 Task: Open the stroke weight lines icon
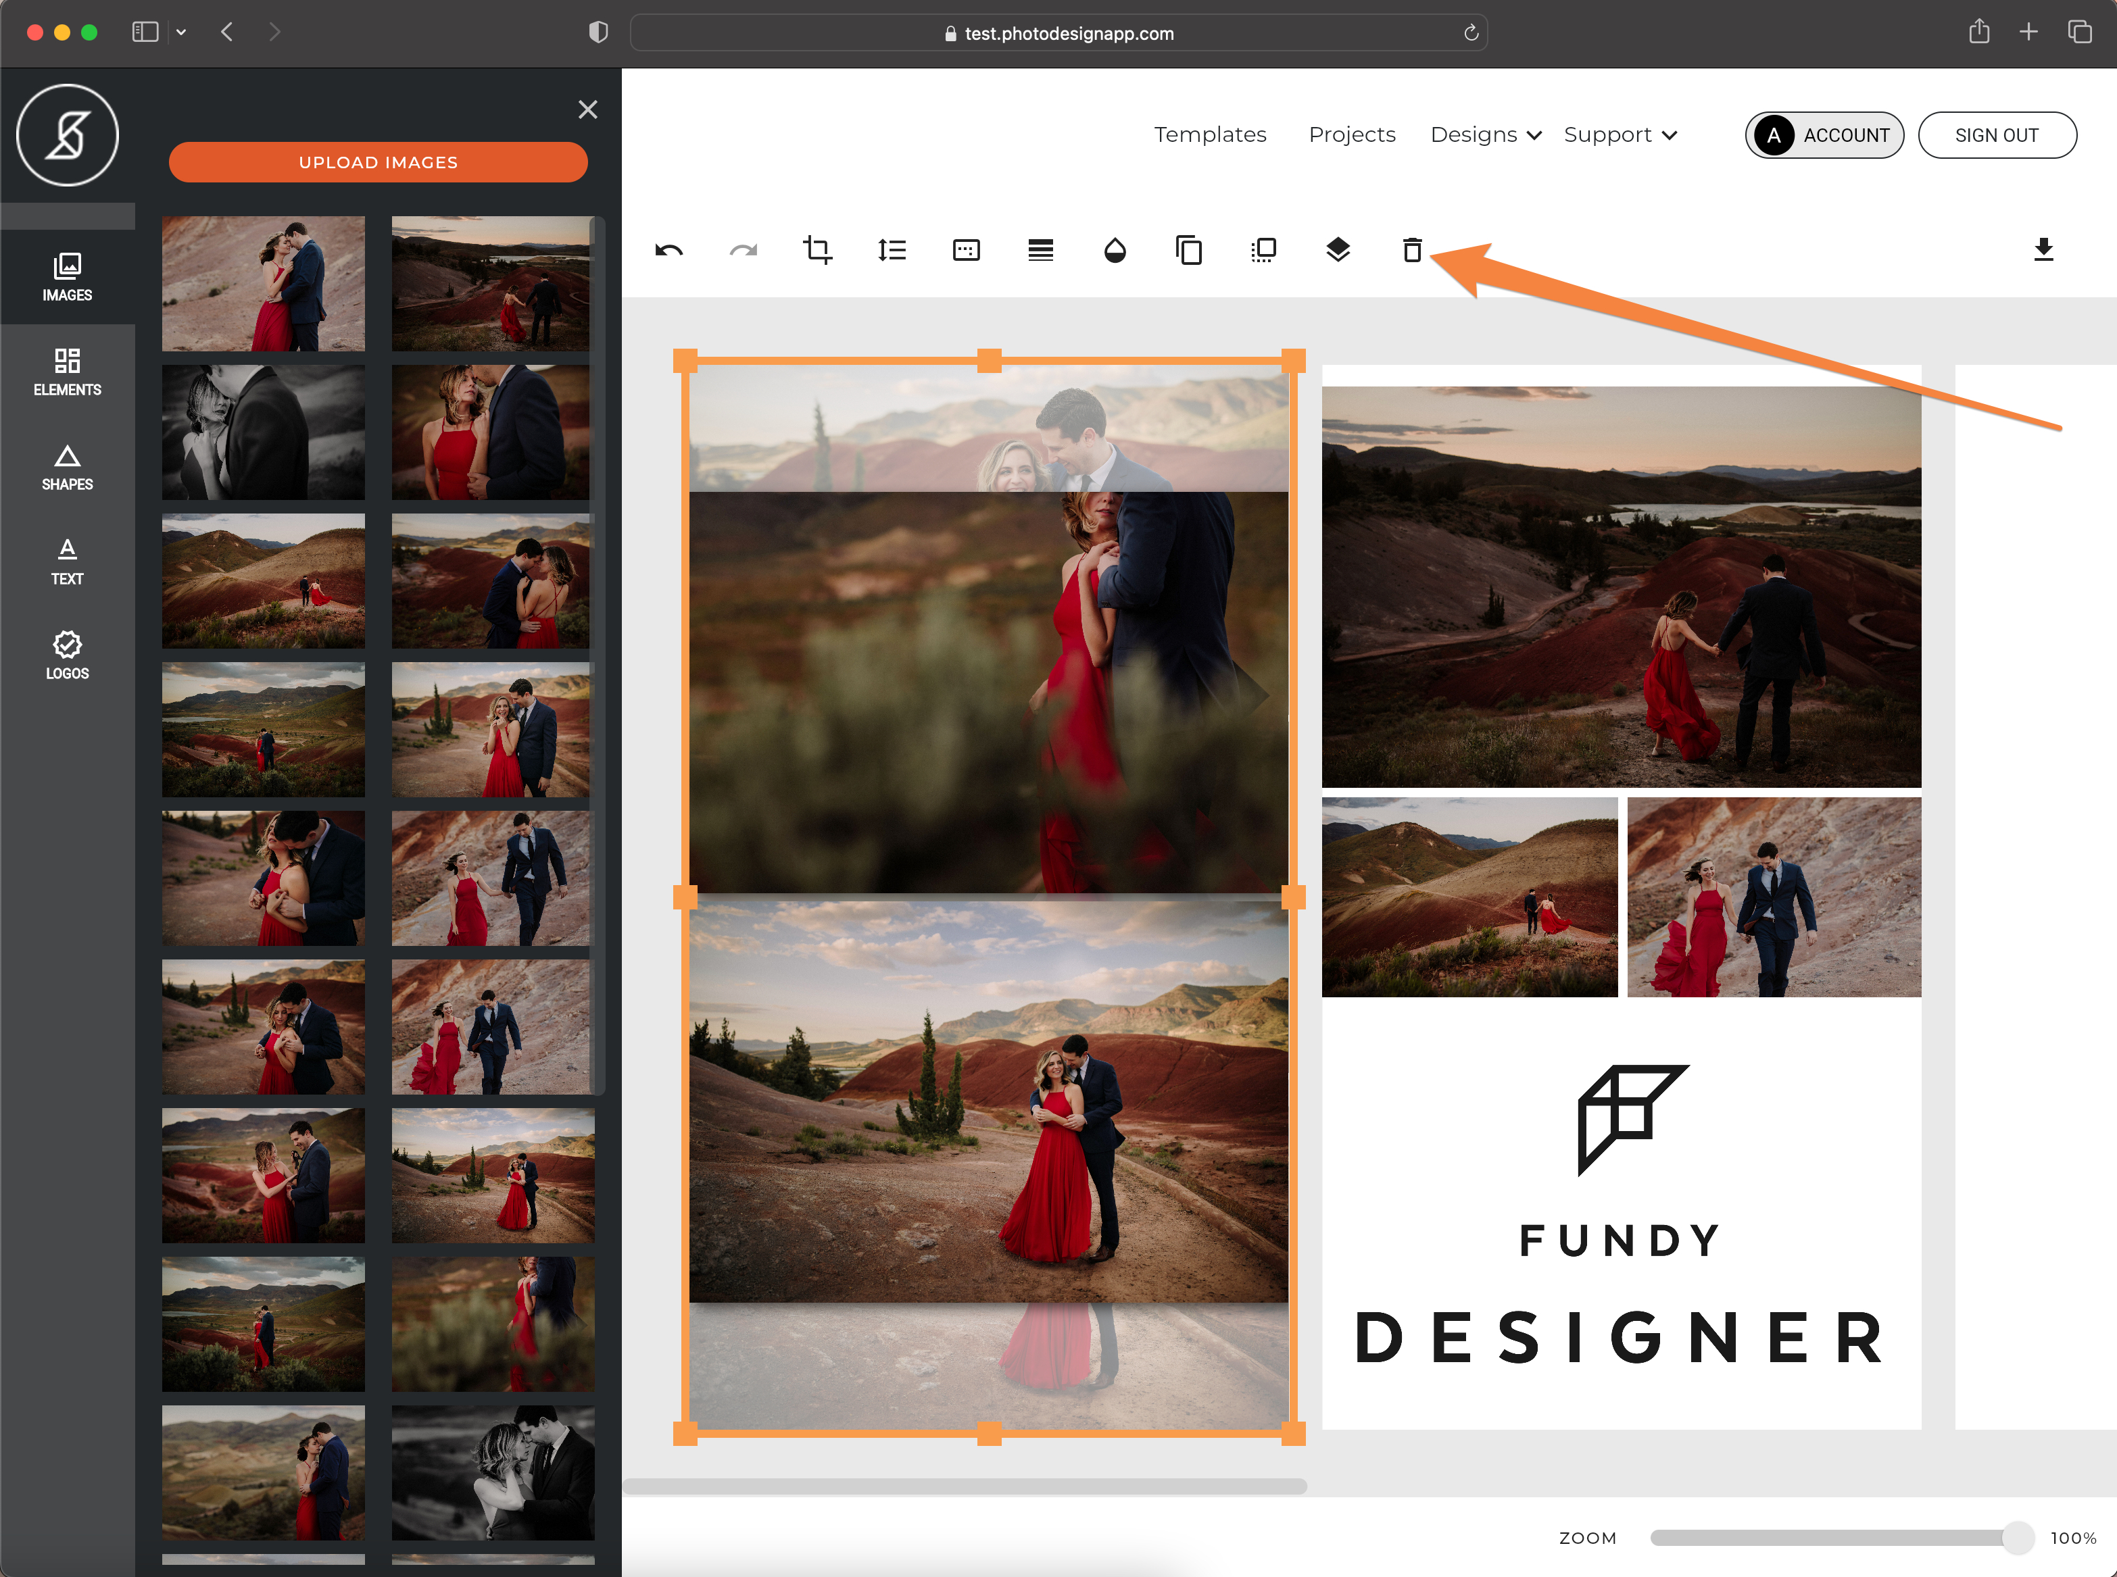[x=1041, y=250]
